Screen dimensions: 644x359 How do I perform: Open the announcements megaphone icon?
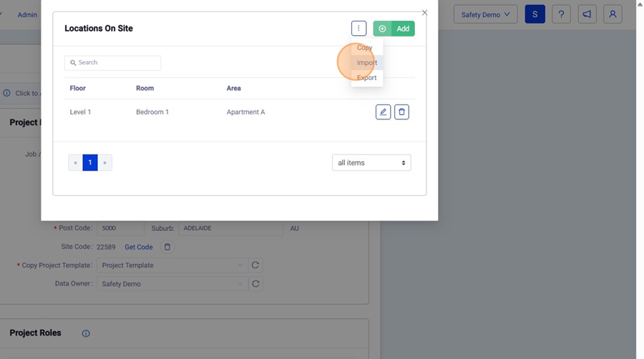[587, 14]
